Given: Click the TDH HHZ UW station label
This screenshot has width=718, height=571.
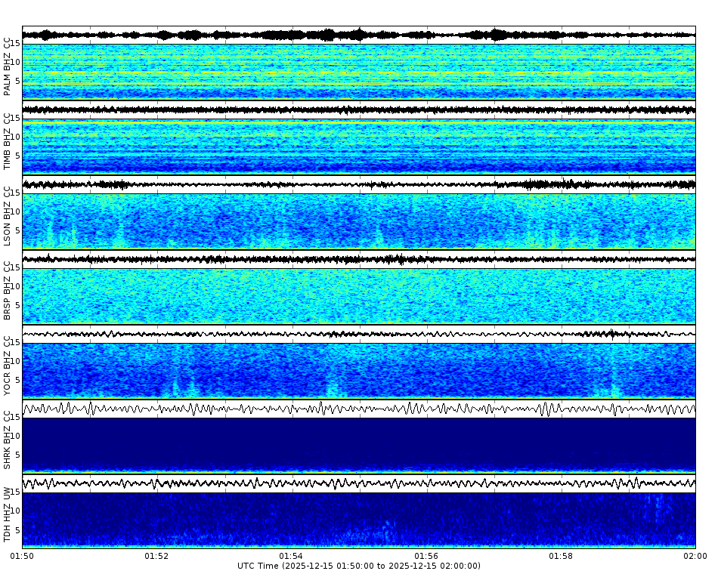Looking at the screenshot, I should tap(8, 514).
